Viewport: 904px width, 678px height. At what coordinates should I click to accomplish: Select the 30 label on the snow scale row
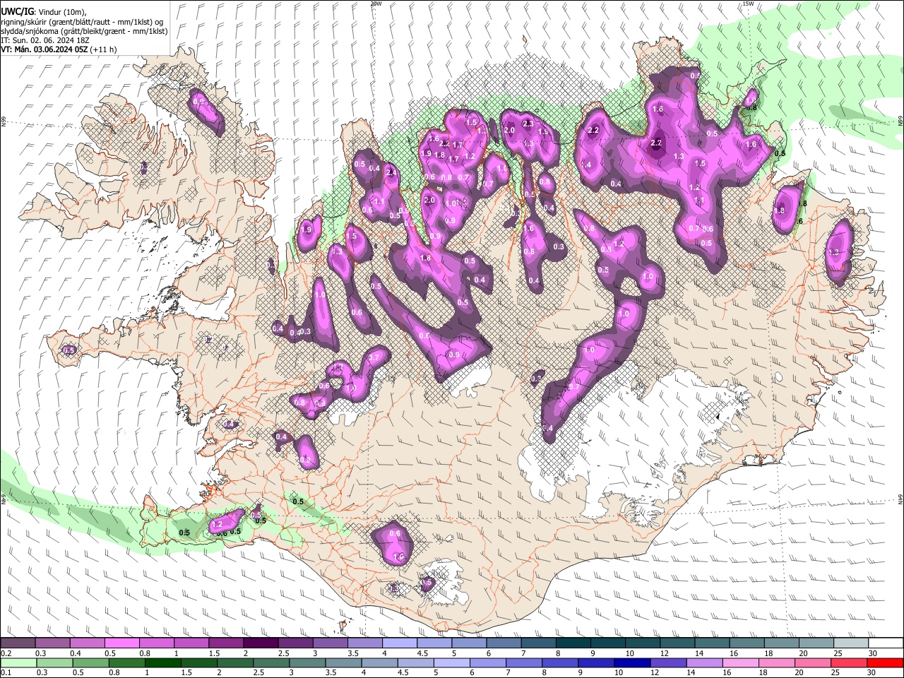tap(873, 653)
